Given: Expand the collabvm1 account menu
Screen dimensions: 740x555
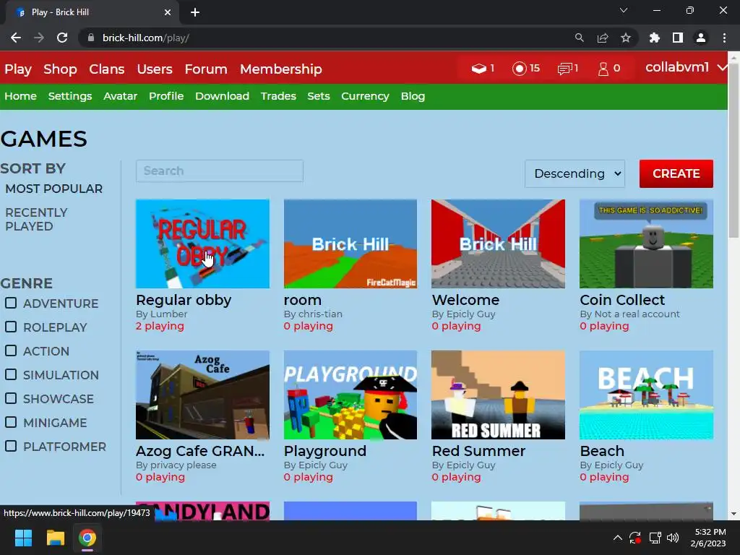Looking at the screenshot, I should click(686, 67).
